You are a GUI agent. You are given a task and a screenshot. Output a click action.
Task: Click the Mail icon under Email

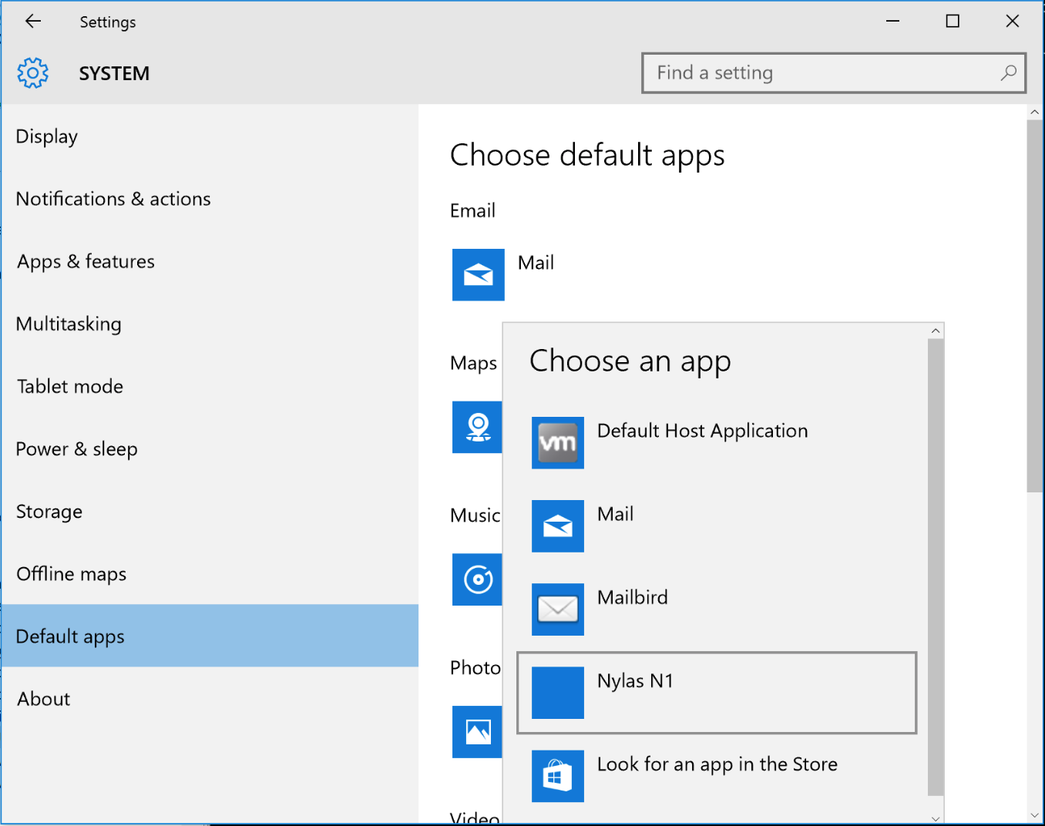pyautogui.click(x=478, y=274)
